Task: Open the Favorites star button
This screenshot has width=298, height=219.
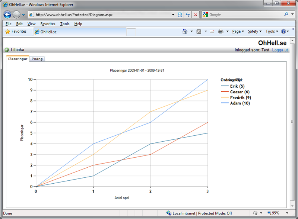Action: (16, 32)
